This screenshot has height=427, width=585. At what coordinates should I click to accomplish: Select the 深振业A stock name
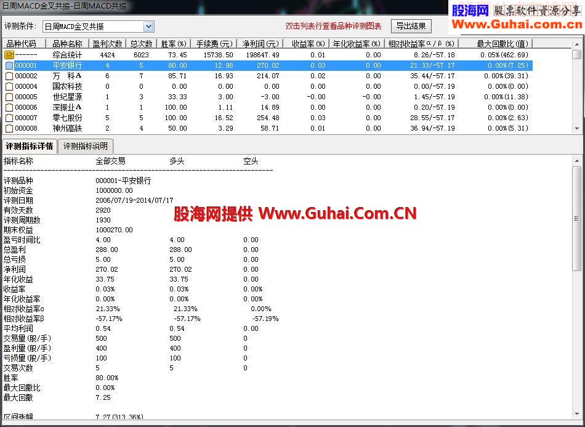point(67,107)
